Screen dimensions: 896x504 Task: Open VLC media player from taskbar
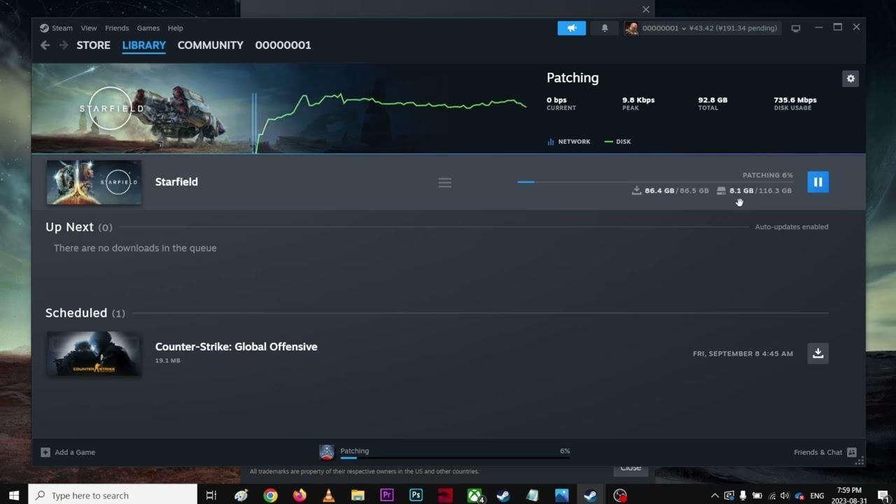coord(328,496)
